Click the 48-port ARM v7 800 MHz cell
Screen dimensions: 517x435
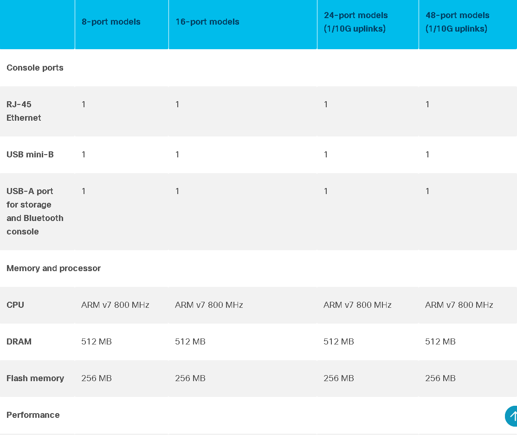(459, 305)
